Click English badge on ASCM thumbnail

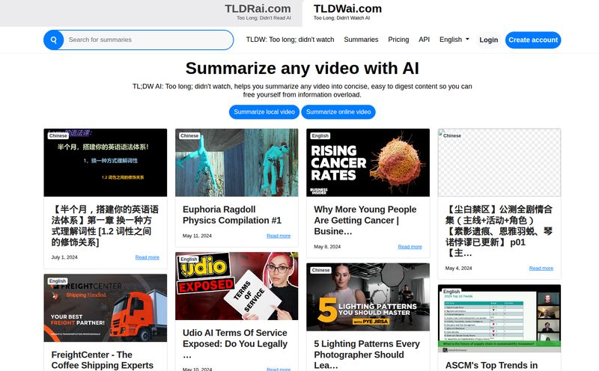[451, 292]
